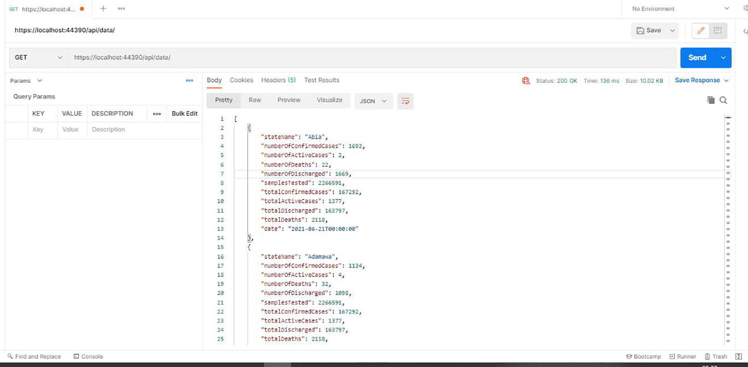Search the response with magnifier icon
The image size is (748, 367).
tap(724, 100)
